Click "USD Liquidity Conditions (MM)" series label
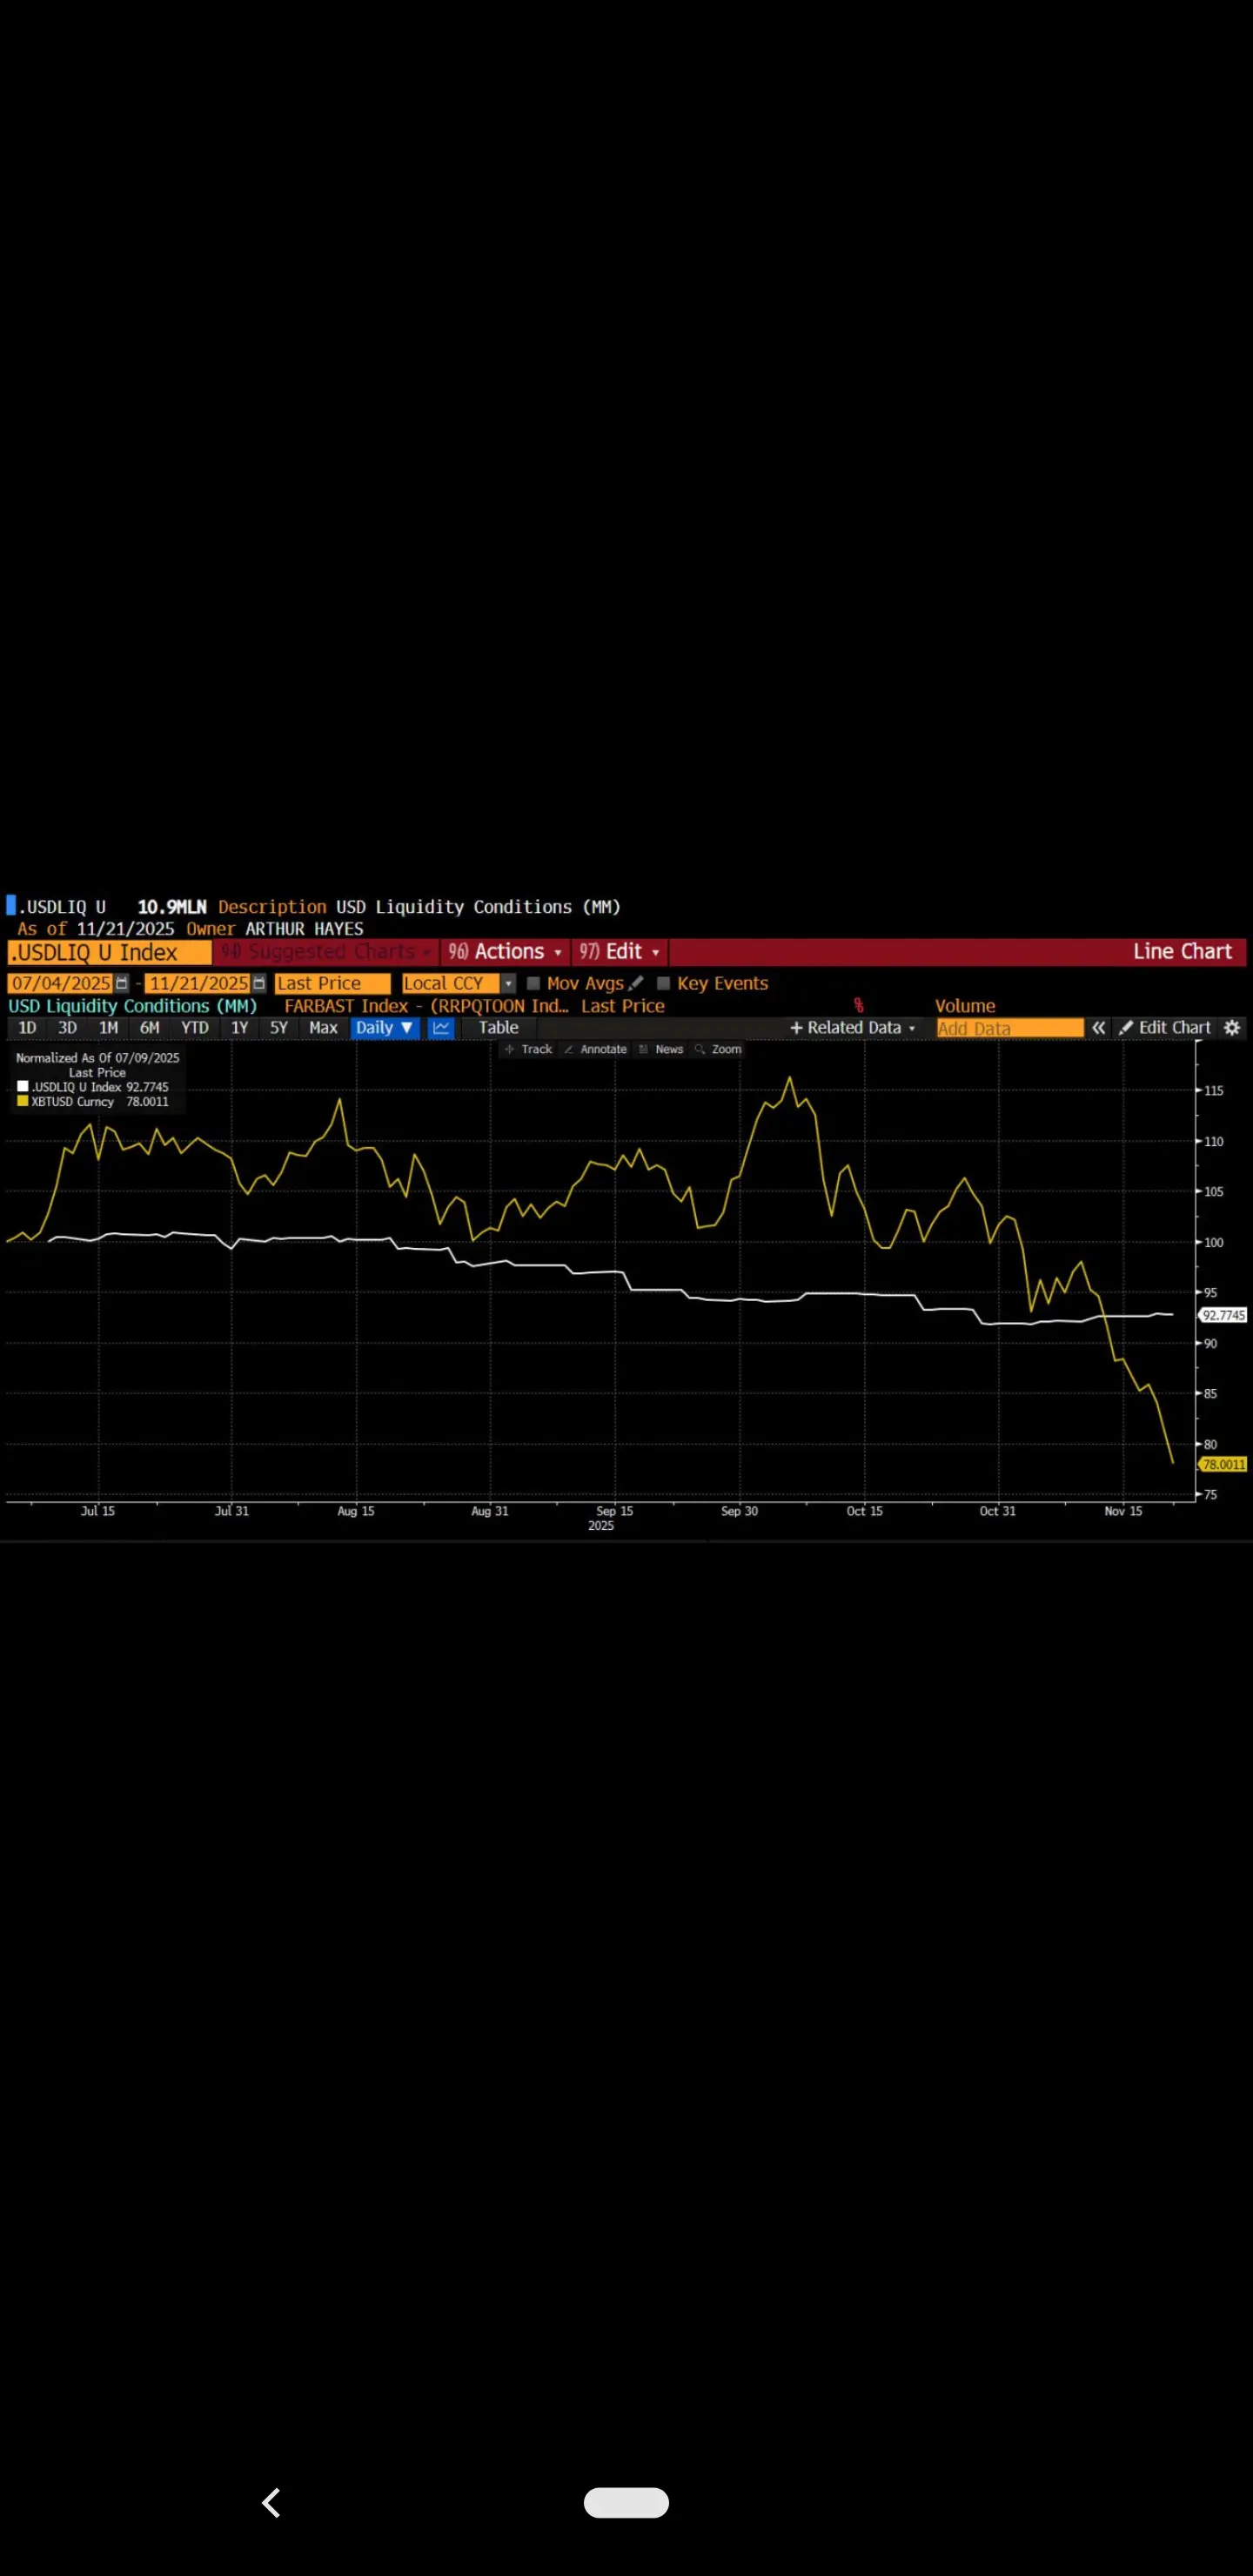1253x2576 pixels. [x=133, y=1005]
